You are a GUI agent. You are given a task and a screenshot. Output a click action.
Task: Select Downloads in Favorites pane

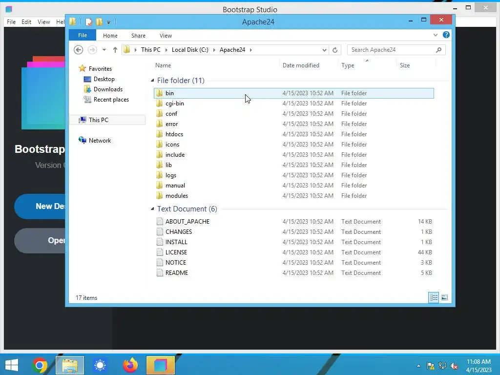[x=108, y=89]
